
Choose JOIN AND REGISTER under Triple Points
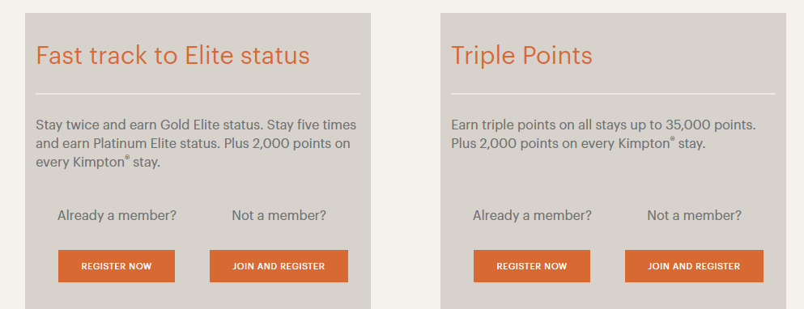click(x=694, y=266)
